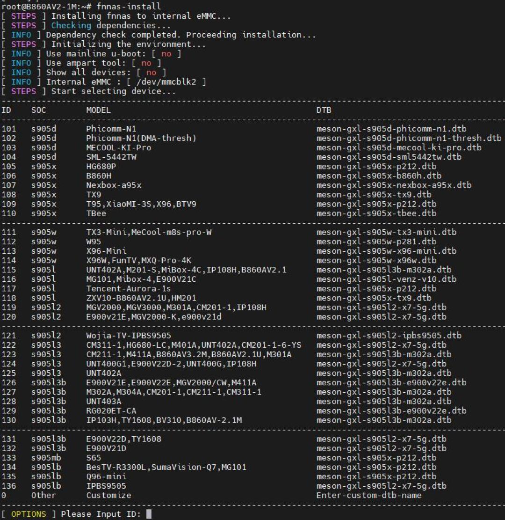
Task: Click the "Customize" entry in row 0
Action: (108, 495)
